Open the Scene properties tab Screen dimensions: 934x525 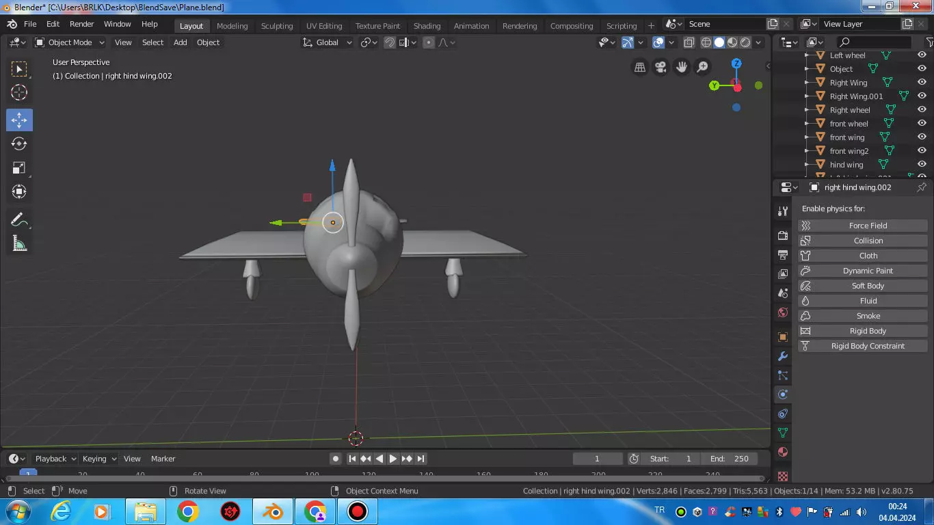point(783,293)
